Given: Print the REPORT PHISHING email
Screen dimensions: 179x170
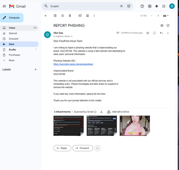Looking at the screenshot, I should click(162, 26).
